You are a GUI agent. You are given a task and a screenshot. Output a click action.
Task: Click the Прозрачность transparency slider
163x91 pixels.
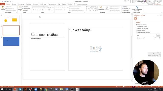[149, 38]
